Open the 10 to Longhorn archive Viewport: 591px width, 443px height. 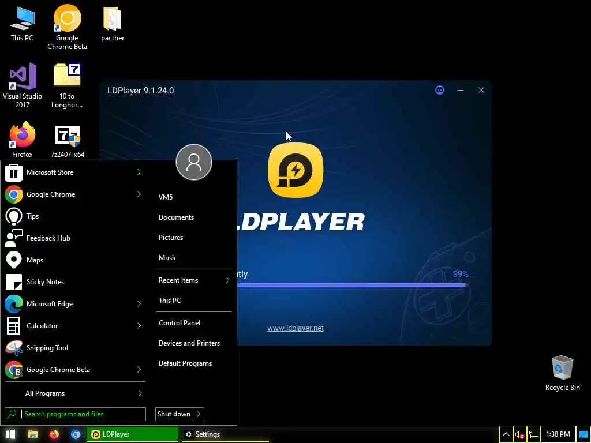pyautogui.click(x=67, y=86)
